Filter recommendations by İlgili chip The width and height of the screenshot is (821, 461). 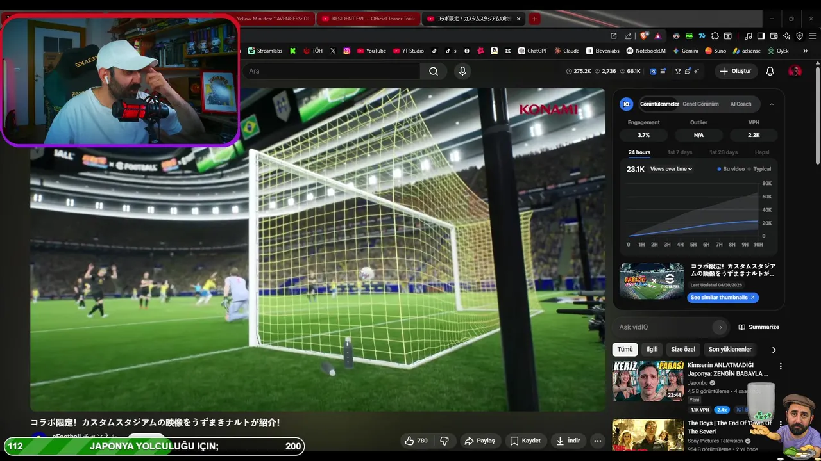[652, 350]
